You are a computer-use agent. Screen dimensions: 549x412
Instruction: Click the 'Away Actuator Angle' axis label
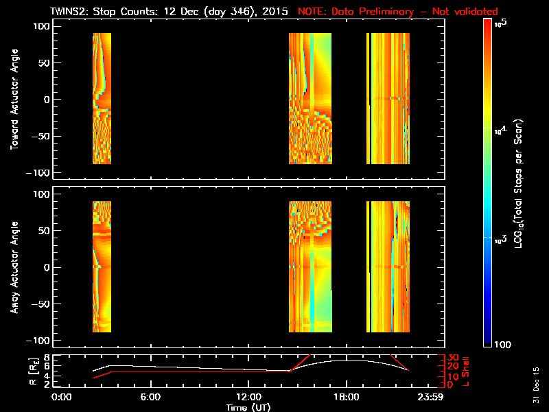click(14, 267)
